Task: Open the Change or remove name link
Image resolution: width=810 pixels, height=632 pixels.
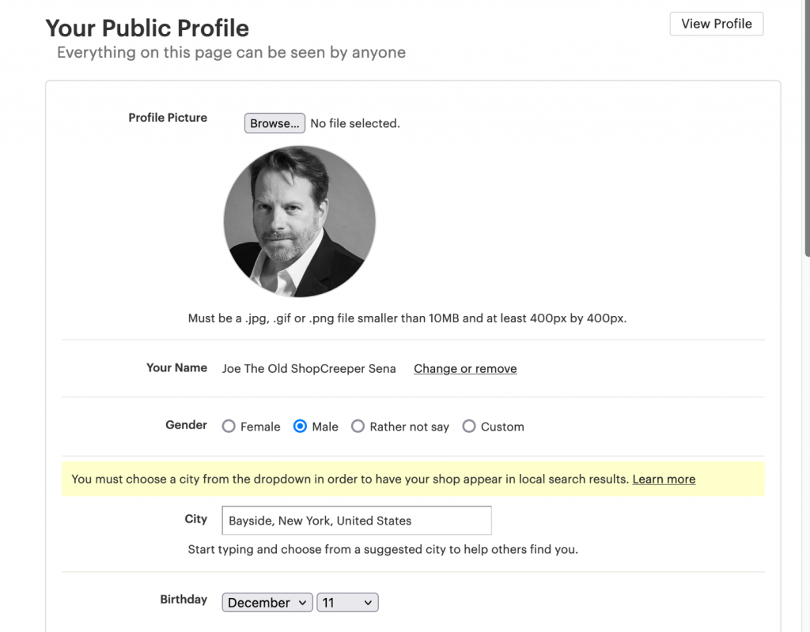Action: point(465,368)
